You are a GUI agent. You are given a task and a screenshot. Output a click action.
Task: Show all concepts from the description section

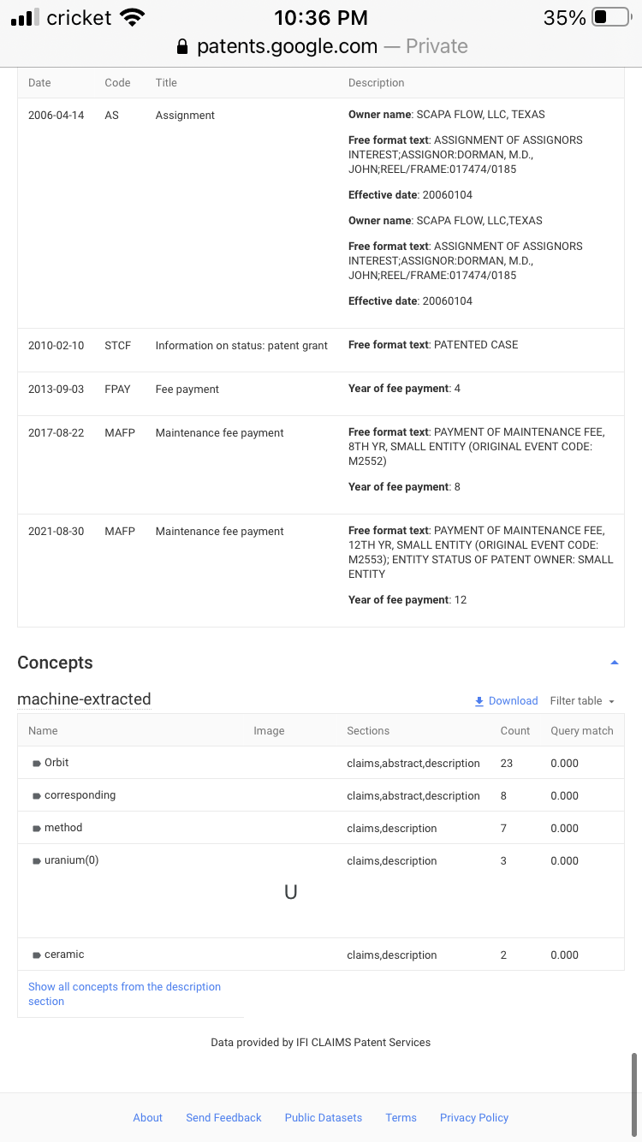click(x=124, y=994)
